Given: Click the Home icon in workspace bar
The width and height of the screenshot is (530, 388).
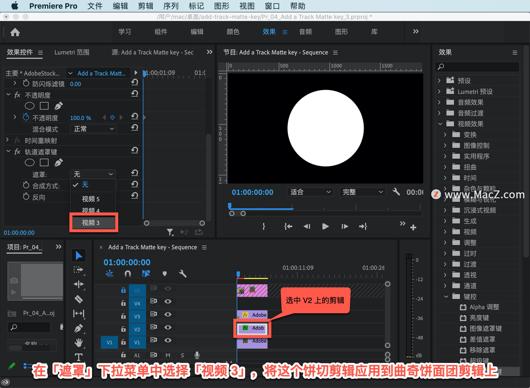Looking at the screenshot, I should point(15,32).
